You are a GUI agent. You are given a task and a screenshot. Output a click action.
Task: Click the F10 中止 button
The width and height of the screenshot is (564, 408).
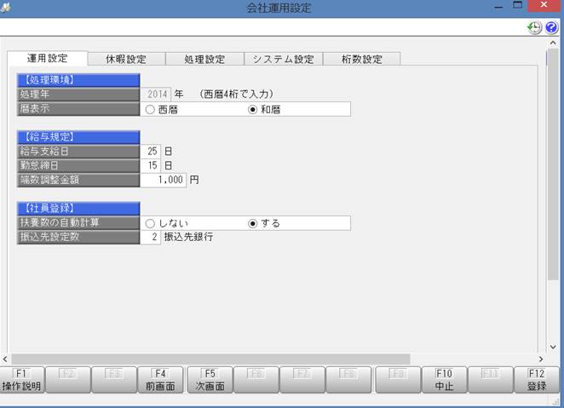[x=444, y=380]
